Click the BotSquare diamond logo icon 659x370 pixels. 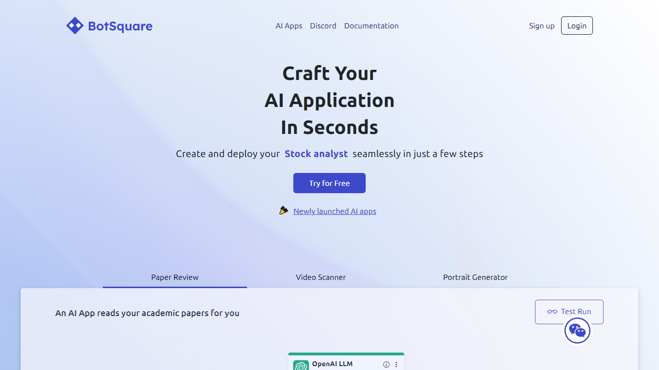tap(75, 26)
